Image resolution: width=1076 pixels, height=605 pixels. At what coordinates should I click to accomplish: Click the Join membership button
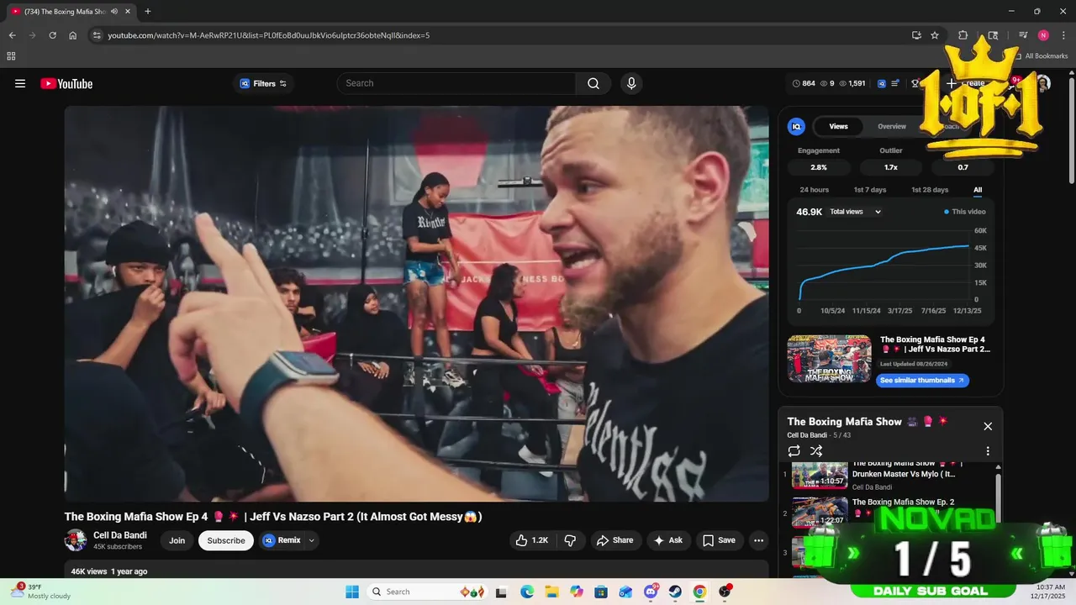pos(177,540)
